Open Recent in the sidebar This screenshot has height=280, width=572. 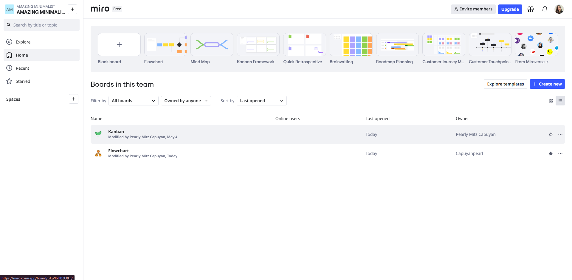22,68
